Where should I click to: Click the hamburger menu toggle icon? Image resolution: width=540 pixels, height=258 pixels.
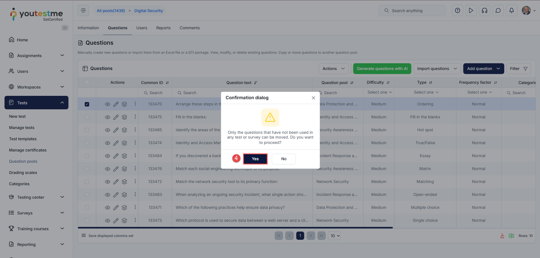[x=83, y=11]
